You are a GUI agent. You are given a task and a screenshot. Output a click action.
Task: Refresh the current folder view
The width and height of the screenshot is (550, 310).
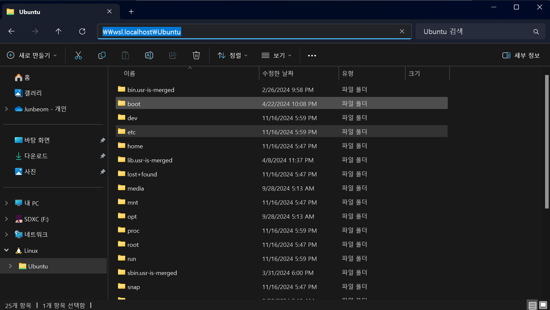point(82,31)
